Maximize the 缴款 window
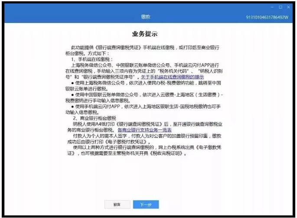This screenshot has width=297, height=218. click(x=281, y=7)
